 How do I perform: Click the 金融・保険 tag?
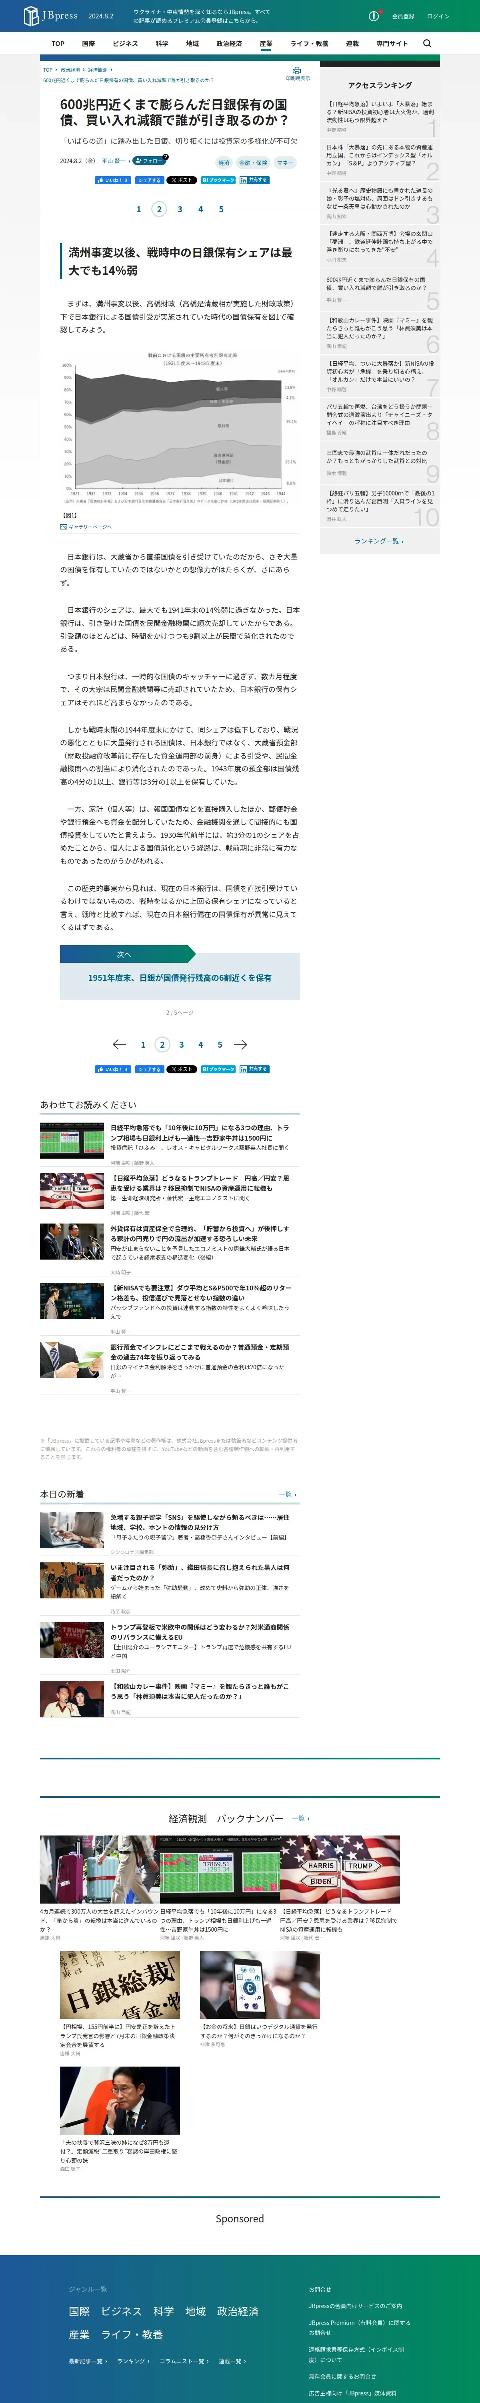[252, 162]
